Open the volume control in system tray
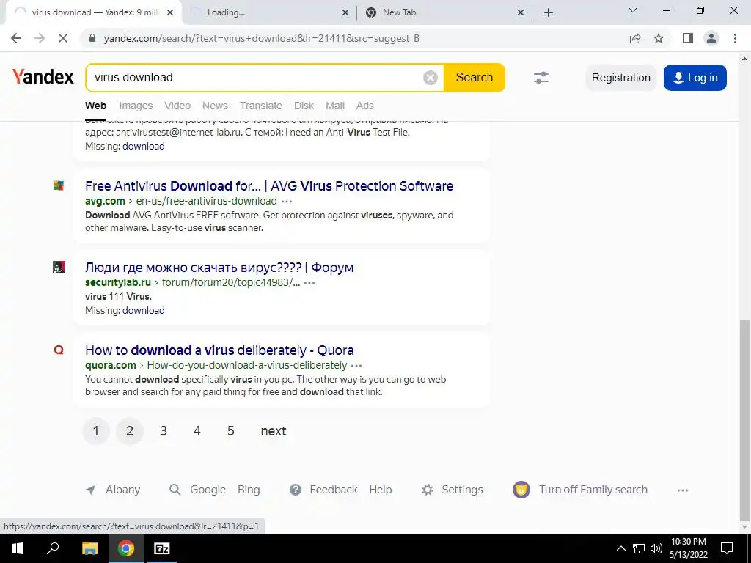Screen dimensions: 751x563 coord(656,548)
